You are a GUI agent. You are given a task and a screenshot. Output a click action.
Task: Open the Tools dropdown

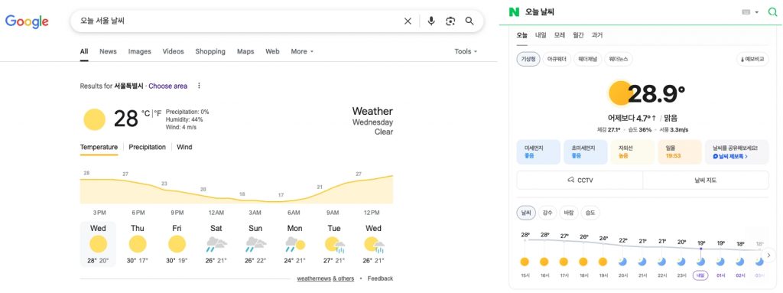click(x=466, y=51)
